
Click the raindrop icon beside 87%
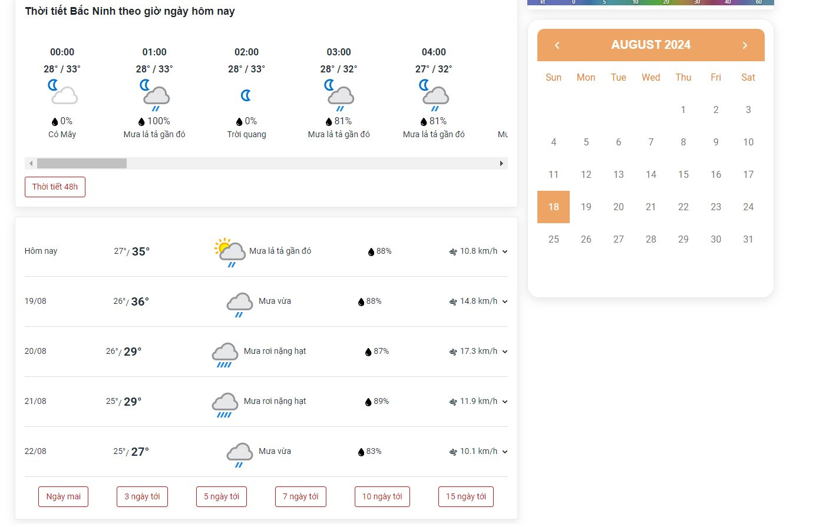368,352
